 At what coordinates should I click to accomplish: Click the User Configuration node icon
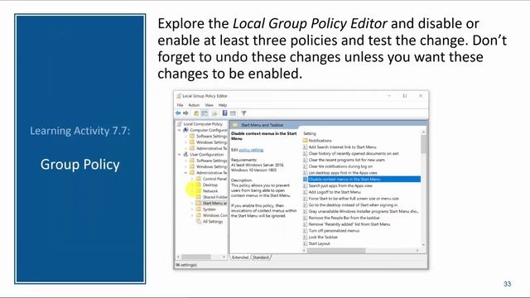click(x=185, y=155)
